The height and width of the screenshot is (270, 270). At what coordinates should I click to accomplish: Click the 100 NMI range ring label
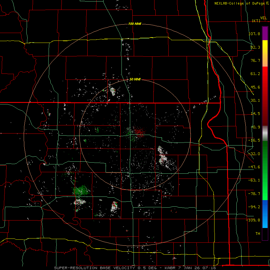tap(135, 24)
